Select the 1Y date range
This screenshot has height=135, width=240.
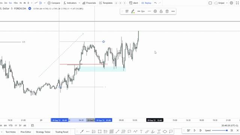(x=16, y=125)
